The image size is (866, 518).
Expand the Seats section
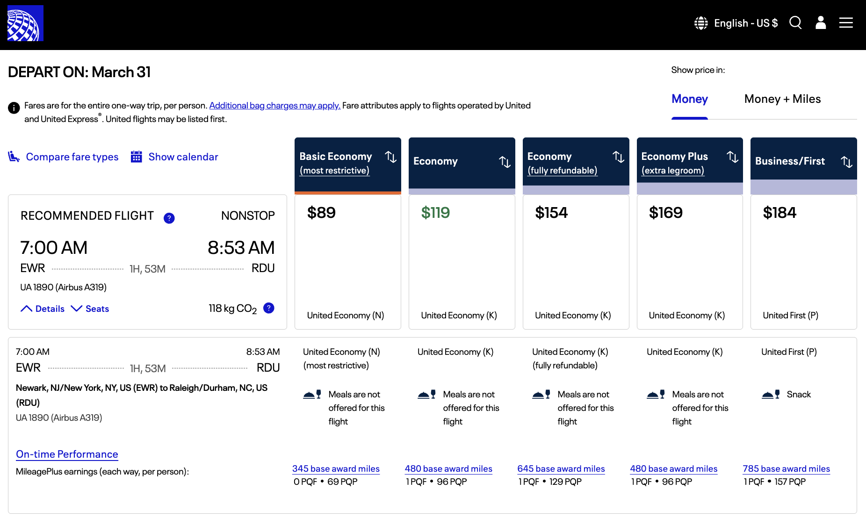click(90, 309)
